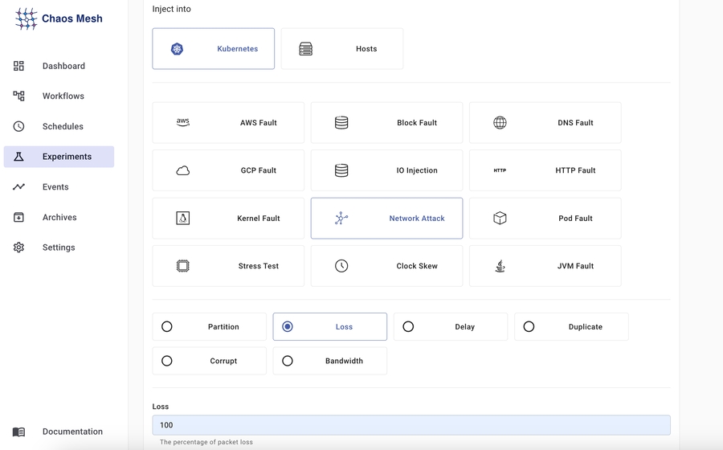Choose Hosts as the injection target
Screen dimensions: 723x450
[342, 49]
